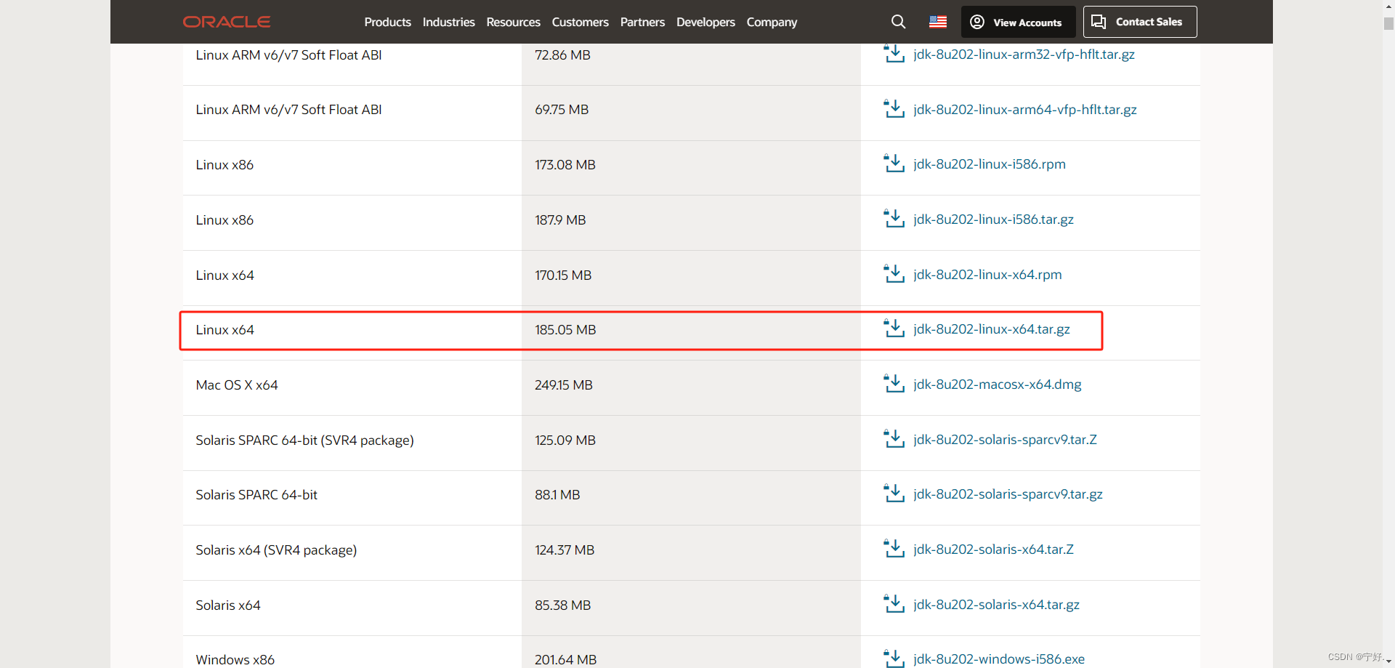1395x668 pixels.
Task: Download jdk-8u202-linux-i586.rpm link
Action: pos(990,164)
